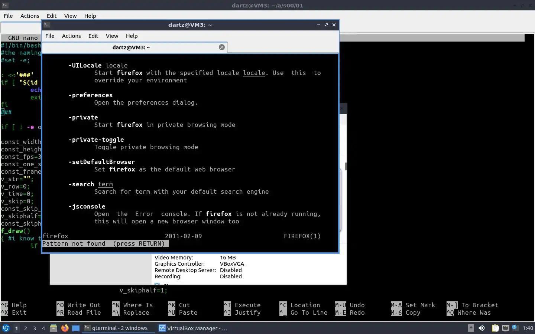Click the '16 MB' video memory value
This screenshot has width=535, height=334.
click(x=228, y=258)
